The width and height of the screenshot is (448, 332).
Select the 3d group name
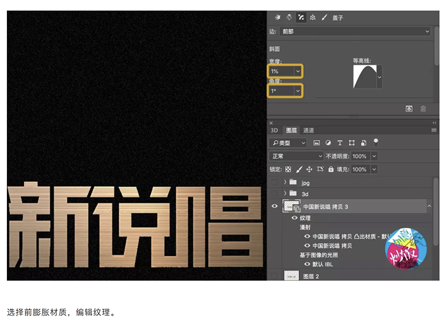tap(305, 194)
